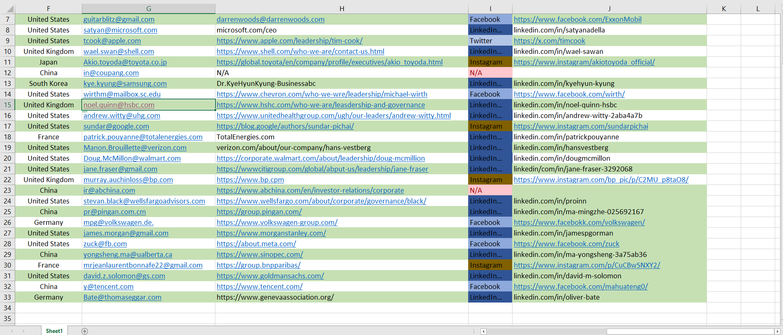Select the linkedin.com/in/jamespgorman cell

pyautogui.click(x=610, y=233)
